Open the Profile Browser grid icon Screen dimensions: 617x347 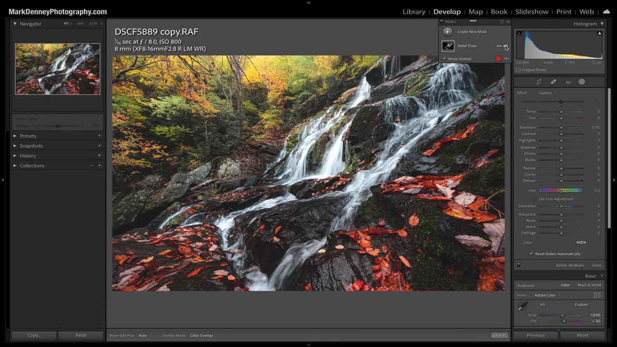click(x=597, y=295)
